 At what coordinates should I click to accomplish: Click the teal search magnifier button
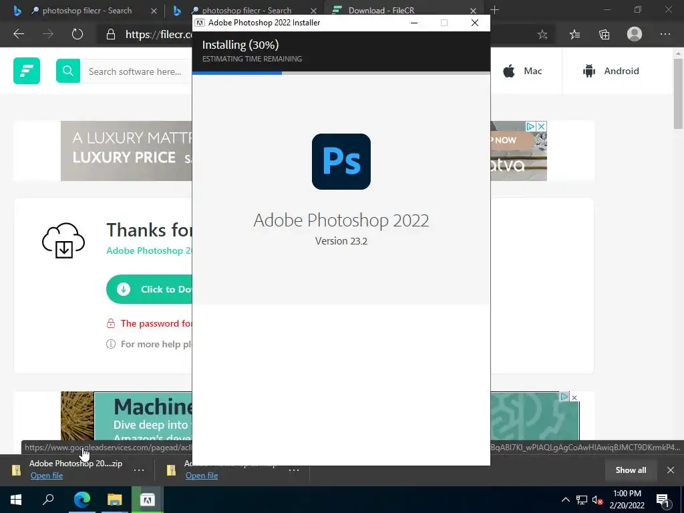pos(68,71)
